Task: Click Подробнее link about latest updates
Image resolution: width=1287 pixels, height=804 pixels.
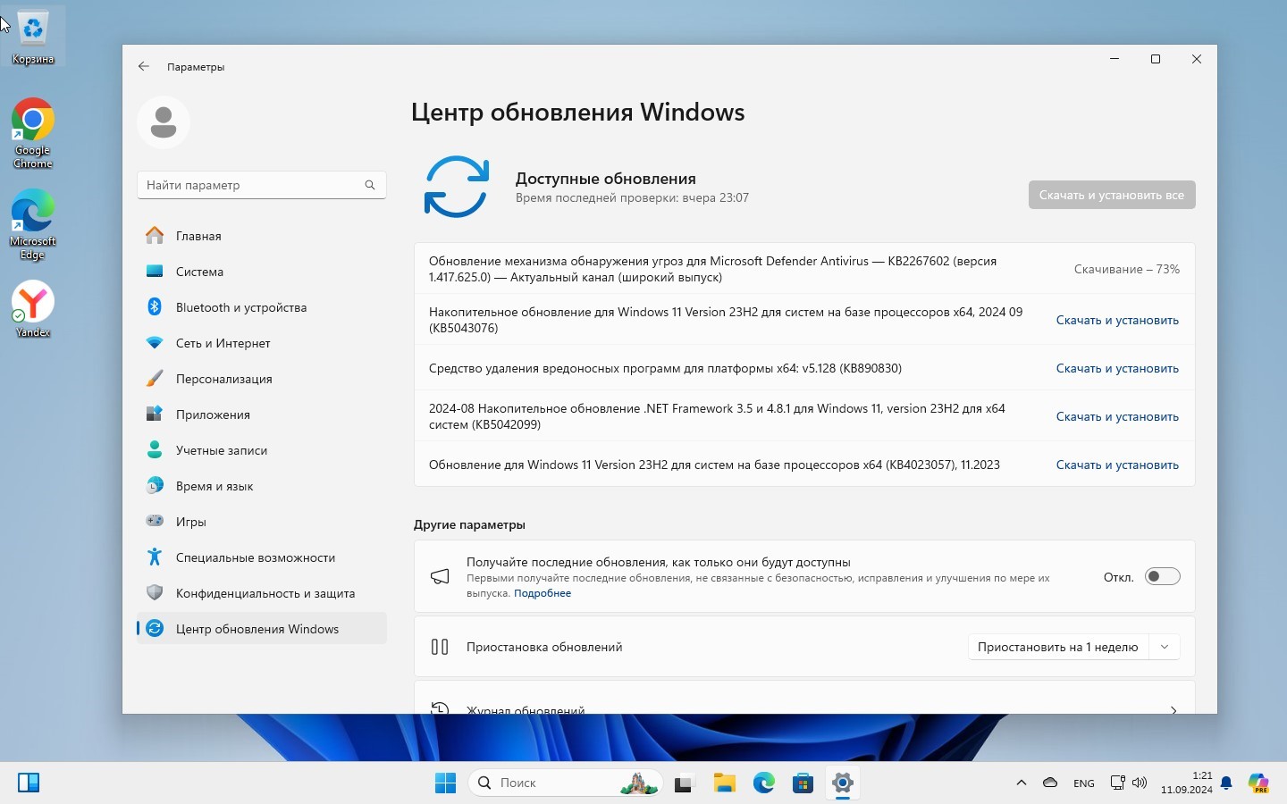Action: (x=543, y=593)
